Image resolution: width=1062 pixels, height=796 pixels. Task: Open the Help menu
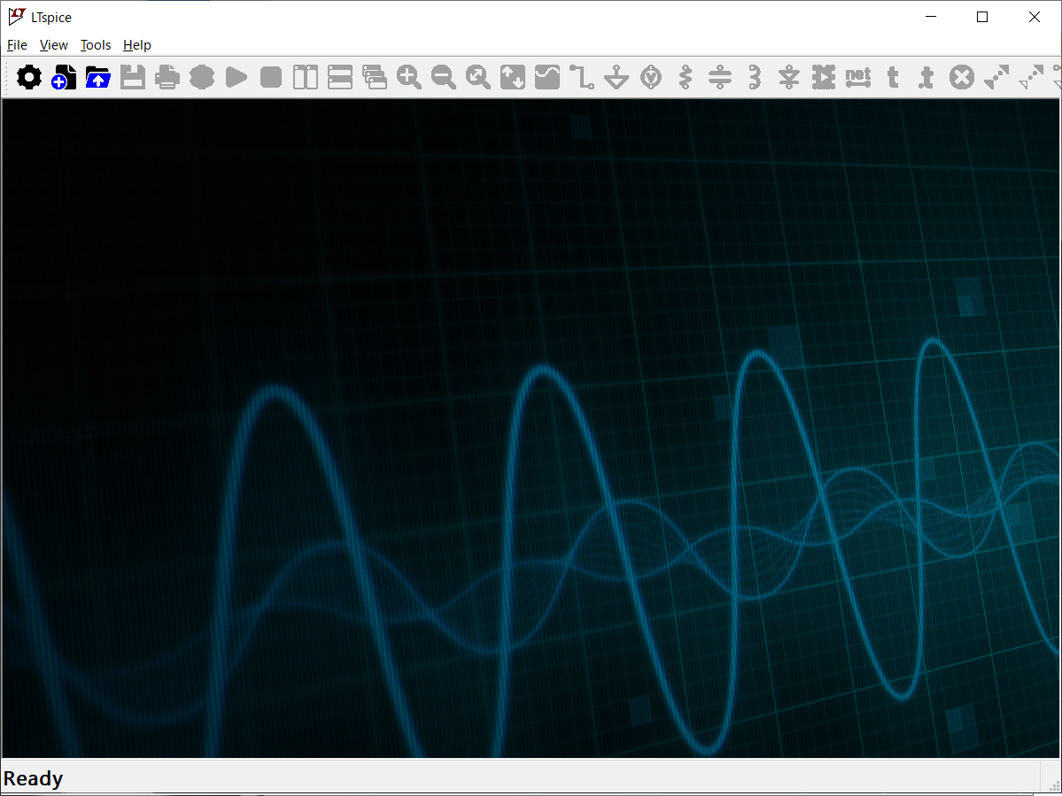(137, 45)
